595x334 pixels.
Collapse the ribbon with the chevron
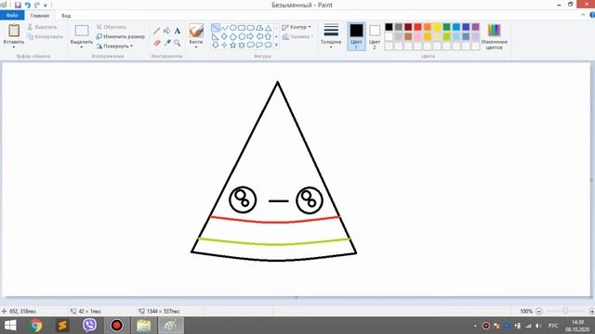pos(583,15)
